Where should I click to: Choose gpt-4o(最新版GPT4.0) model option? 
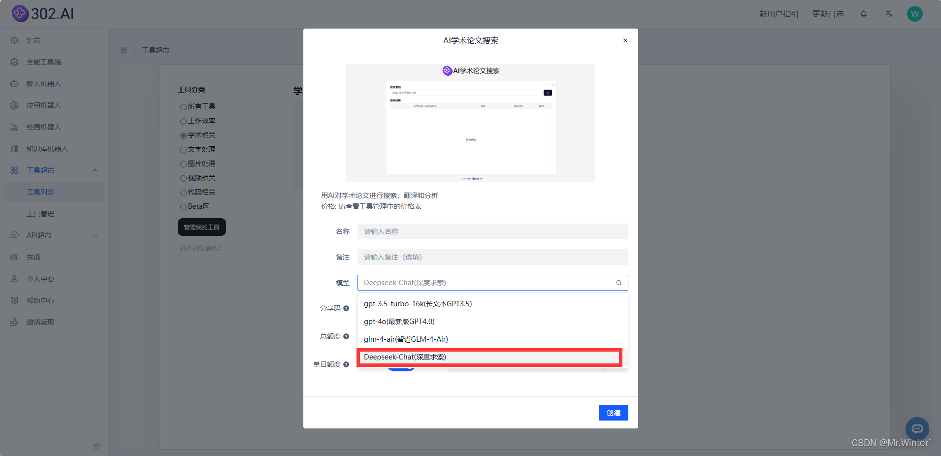(492, 322)
